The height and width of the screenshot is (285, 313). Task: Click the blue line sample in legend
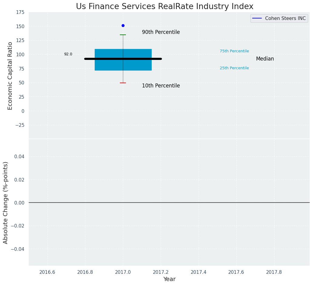point(257,18)
